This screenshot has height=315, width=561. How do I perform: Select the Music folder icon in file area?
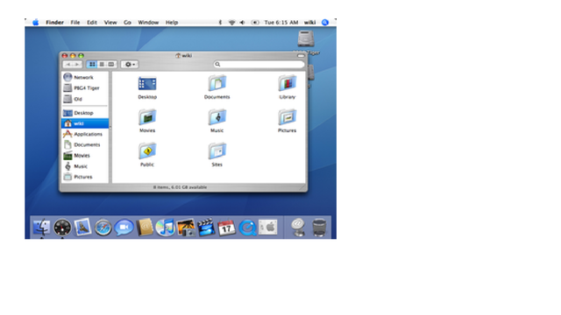click(x=217, y=116)
